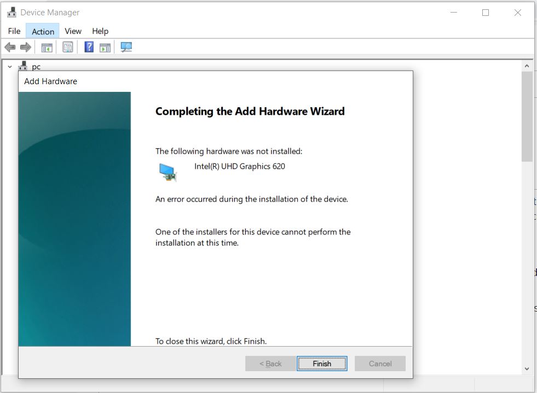Click the Forward navigation arrow icon
The width and height of the screenshot is (537, 393).
tap(25, 47)
